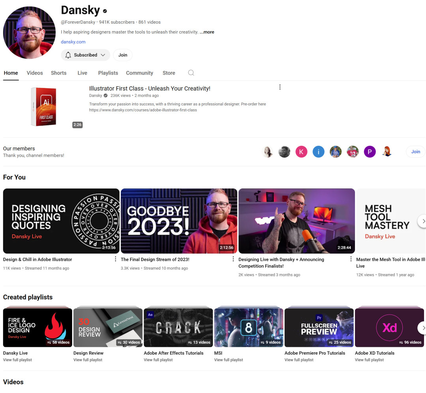Screen dimensions: 426x393
Task: Click the blue i member avatar
Action: [x=318, y=151]
